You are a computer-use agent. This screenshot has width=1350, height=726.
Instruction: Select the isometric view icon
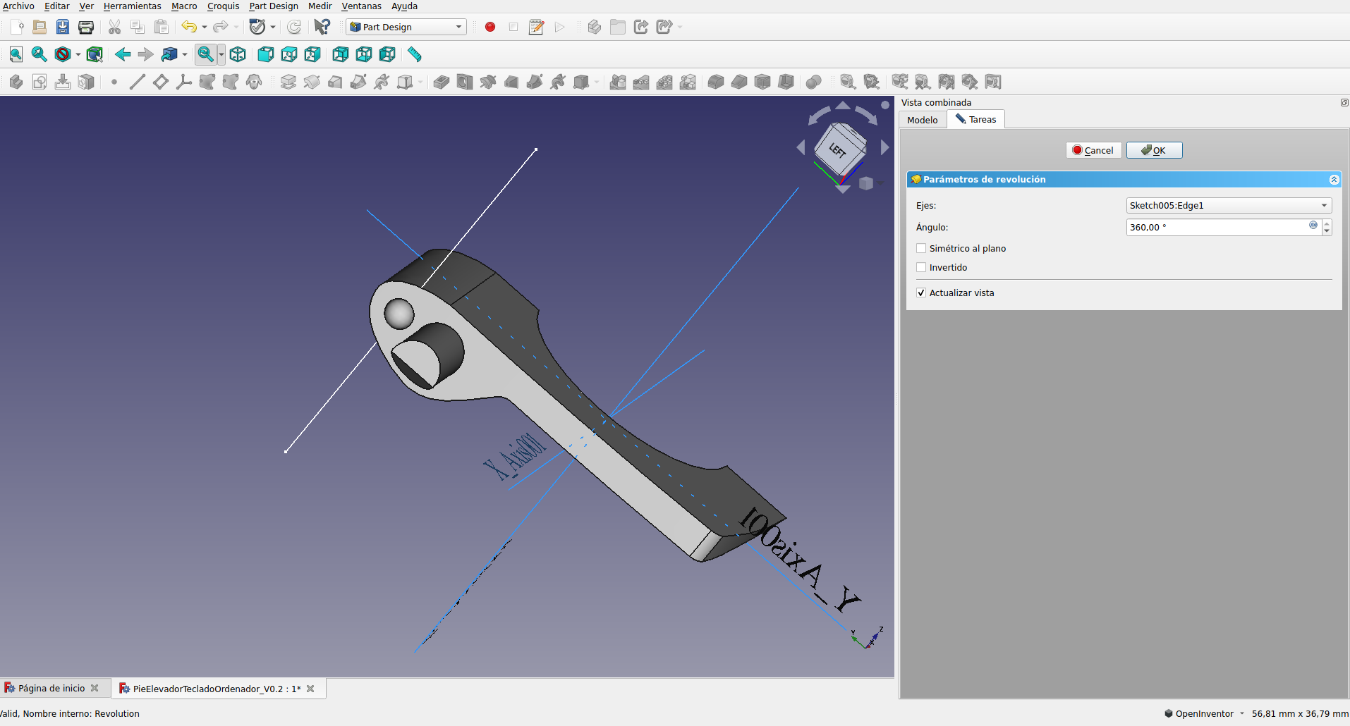[x=238, y=54]
